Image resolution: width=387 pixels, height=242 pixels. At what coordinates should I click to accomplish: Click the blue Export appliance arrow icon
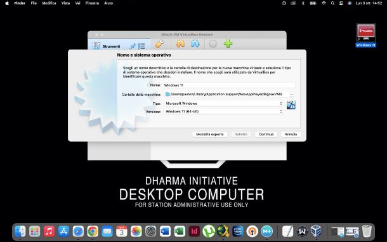[x=195, y=44]
